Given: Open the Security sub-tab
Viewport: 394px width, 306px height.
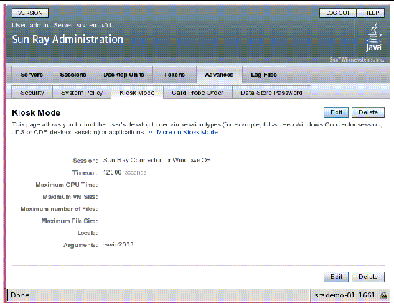Looking at the screenshot, I should [32, 93].
